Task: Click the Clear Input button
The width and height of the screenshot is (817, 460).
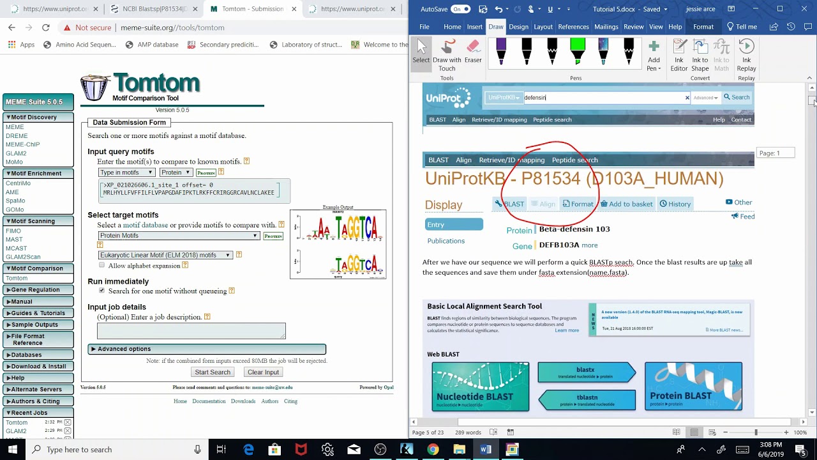Action: pyautogui.click(x=263, y=372)
